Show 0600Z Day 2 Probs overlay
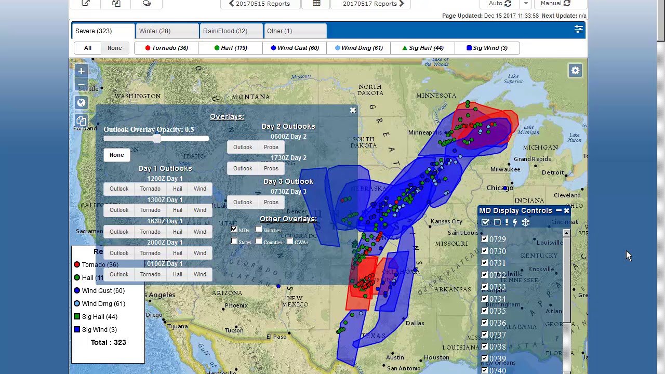665x374 pixels. (x=271, y=147)
